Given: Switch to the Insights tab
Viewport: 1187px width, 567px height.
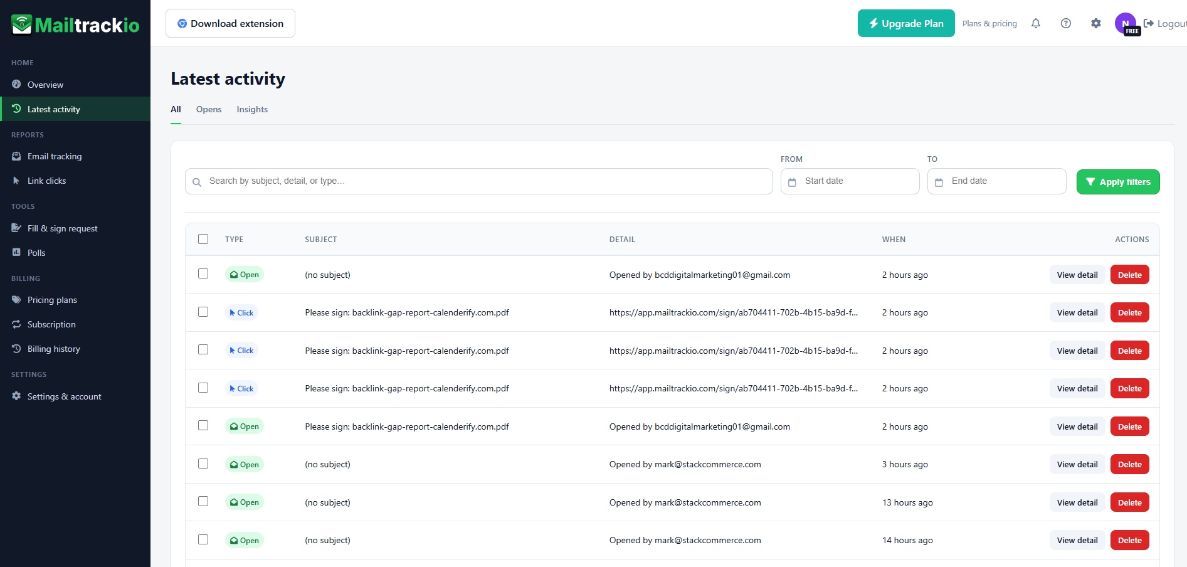Looking at the screenshot, I should coord(252,109).
